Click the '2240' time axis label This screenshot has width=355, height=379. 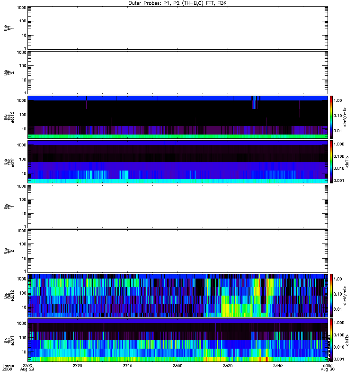tap(127, 365)
